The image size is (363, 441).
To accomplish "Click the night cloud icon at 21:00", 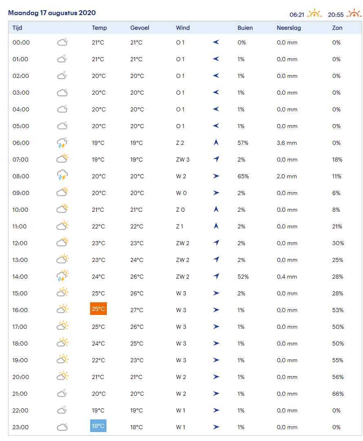I will point(62,394).
